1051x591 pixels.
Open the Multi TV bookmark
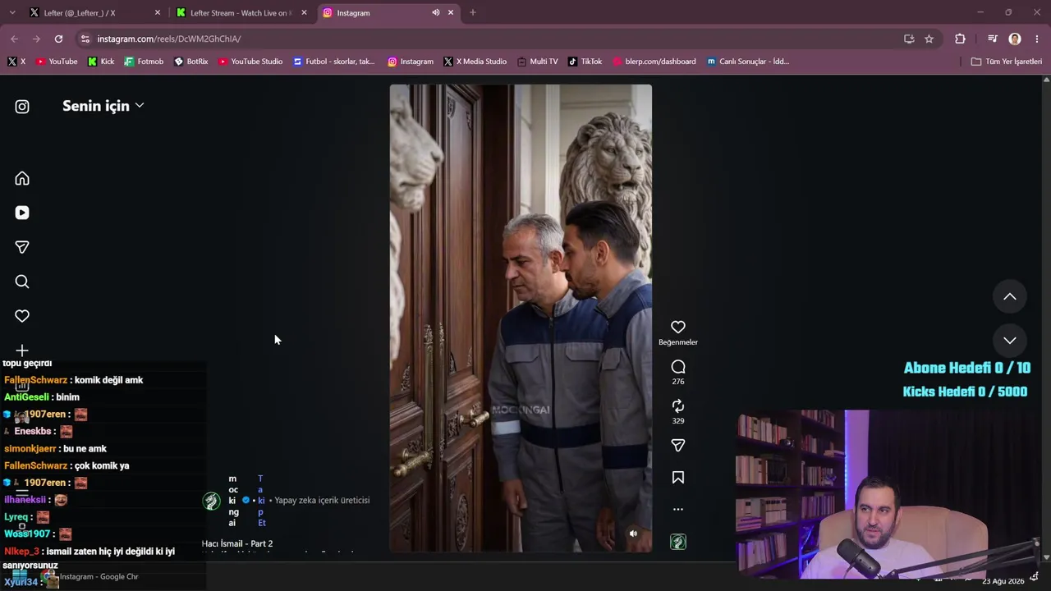537,62
